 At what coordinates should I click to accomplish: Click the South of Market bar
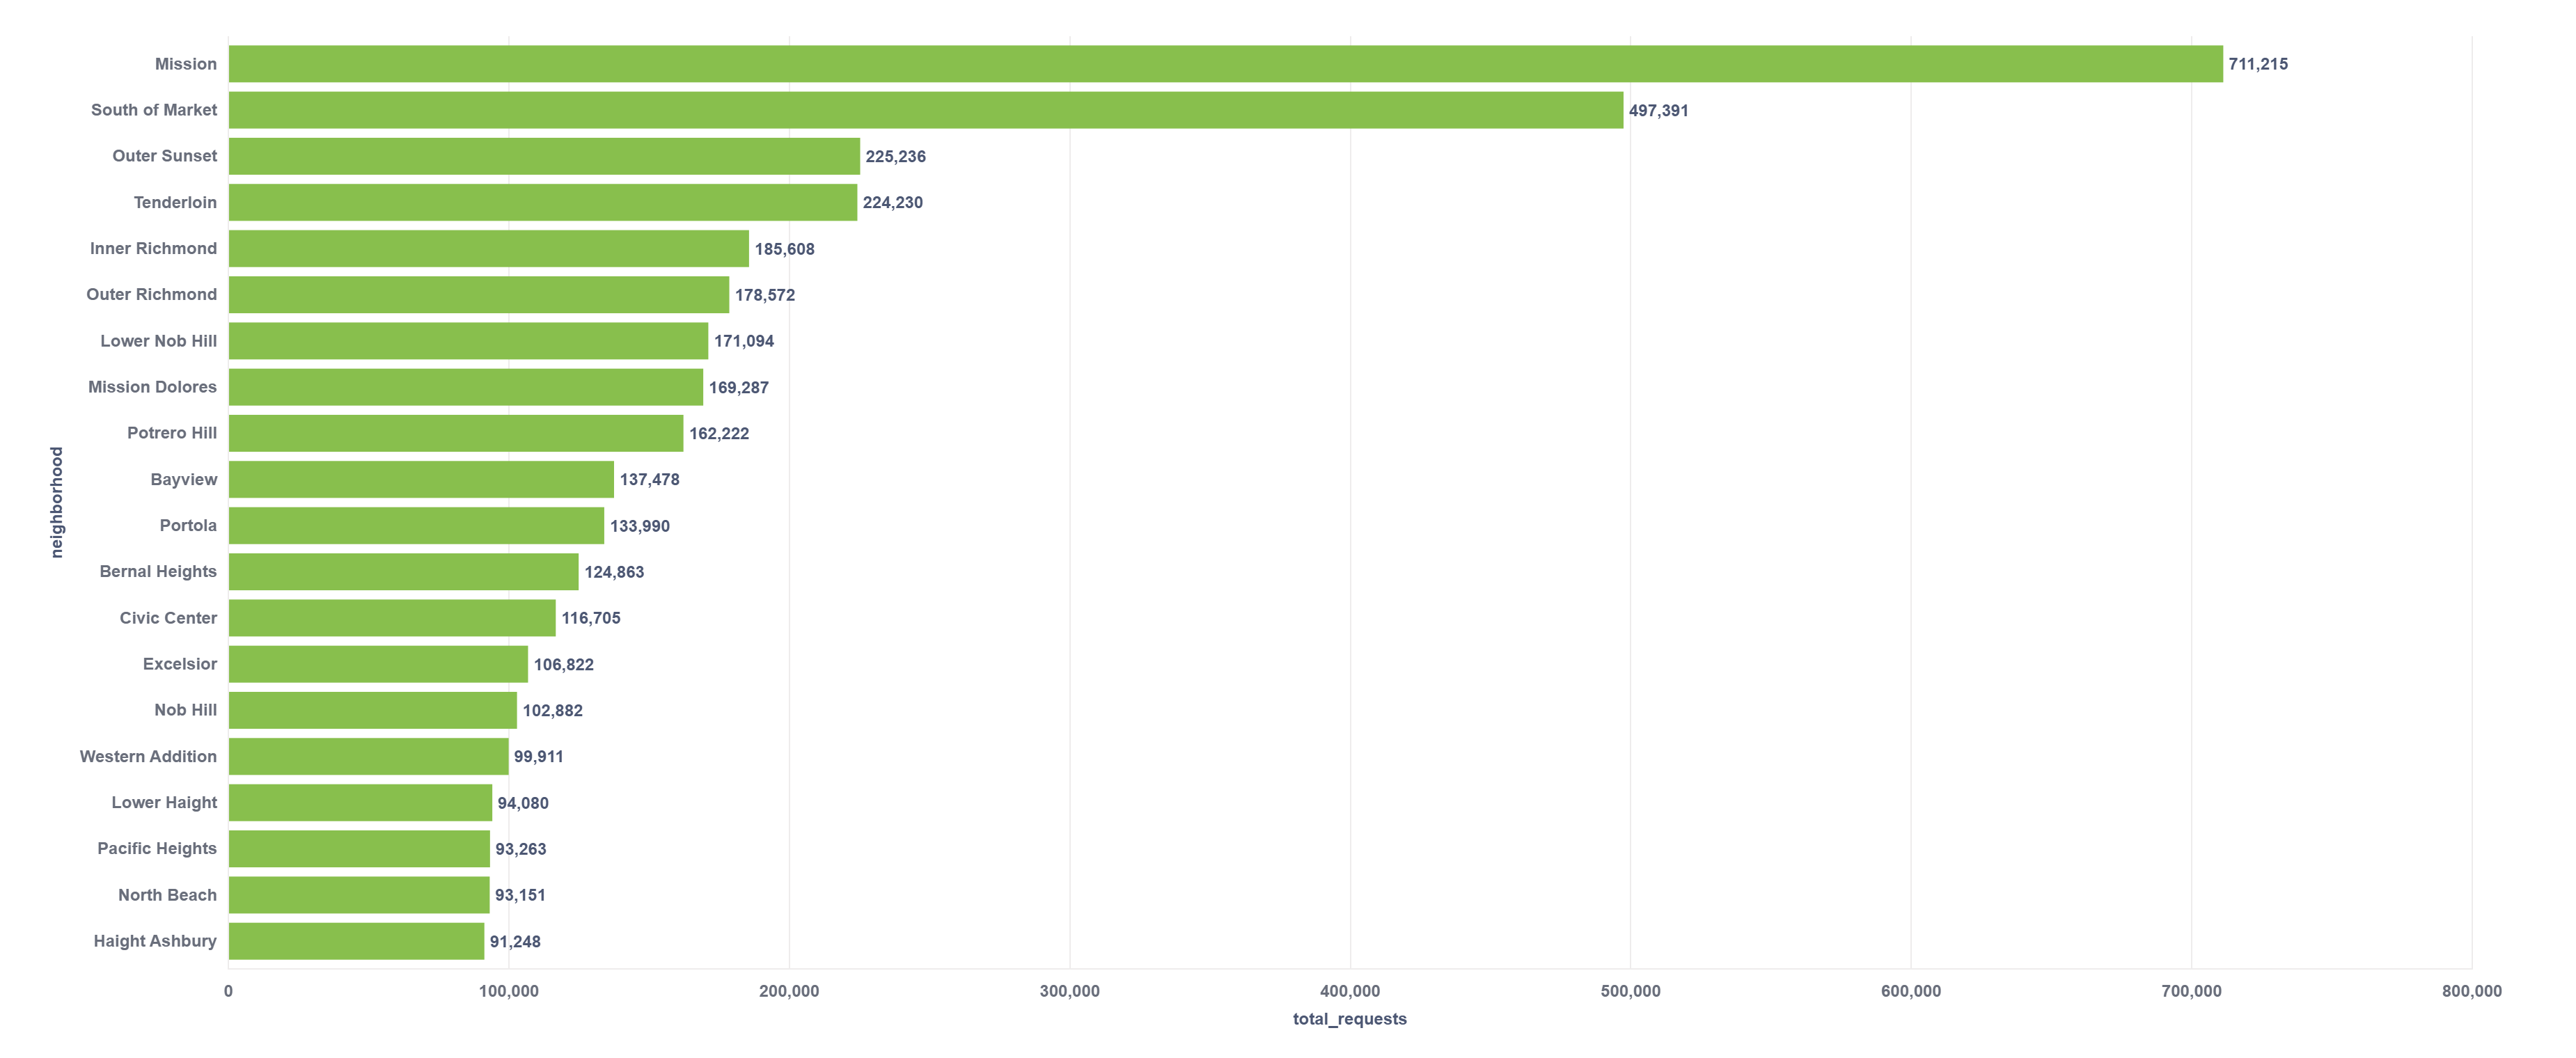point(925,110)
